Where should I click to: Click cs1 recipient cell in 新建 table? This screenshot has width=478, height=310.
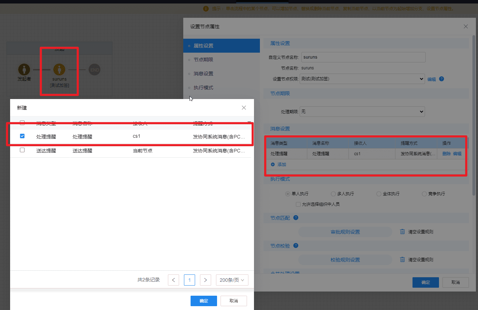[x=137, y=136]
